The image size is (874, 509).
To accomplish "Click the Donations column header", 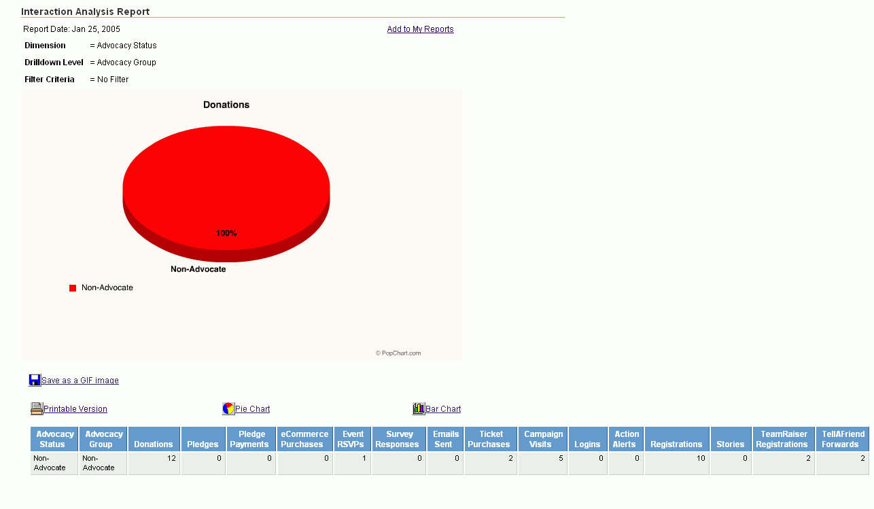I will (154, 439).
